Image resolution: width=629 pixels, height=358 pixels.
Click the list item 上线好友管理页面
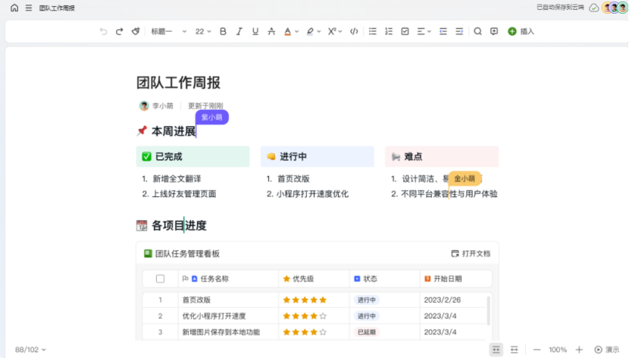[184, 194]
